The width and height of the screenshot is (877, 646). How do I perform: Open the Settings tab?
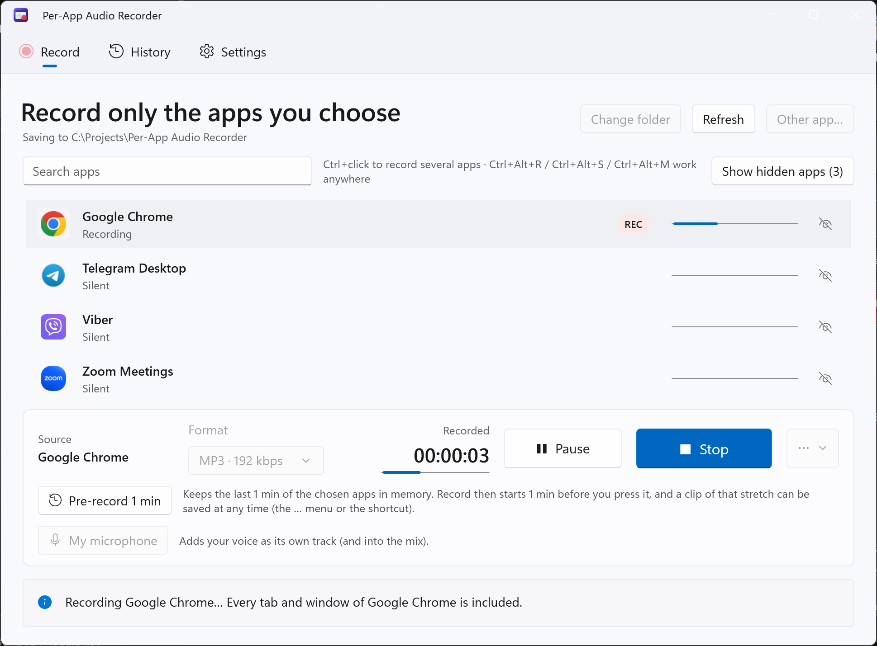click(233, 52)
